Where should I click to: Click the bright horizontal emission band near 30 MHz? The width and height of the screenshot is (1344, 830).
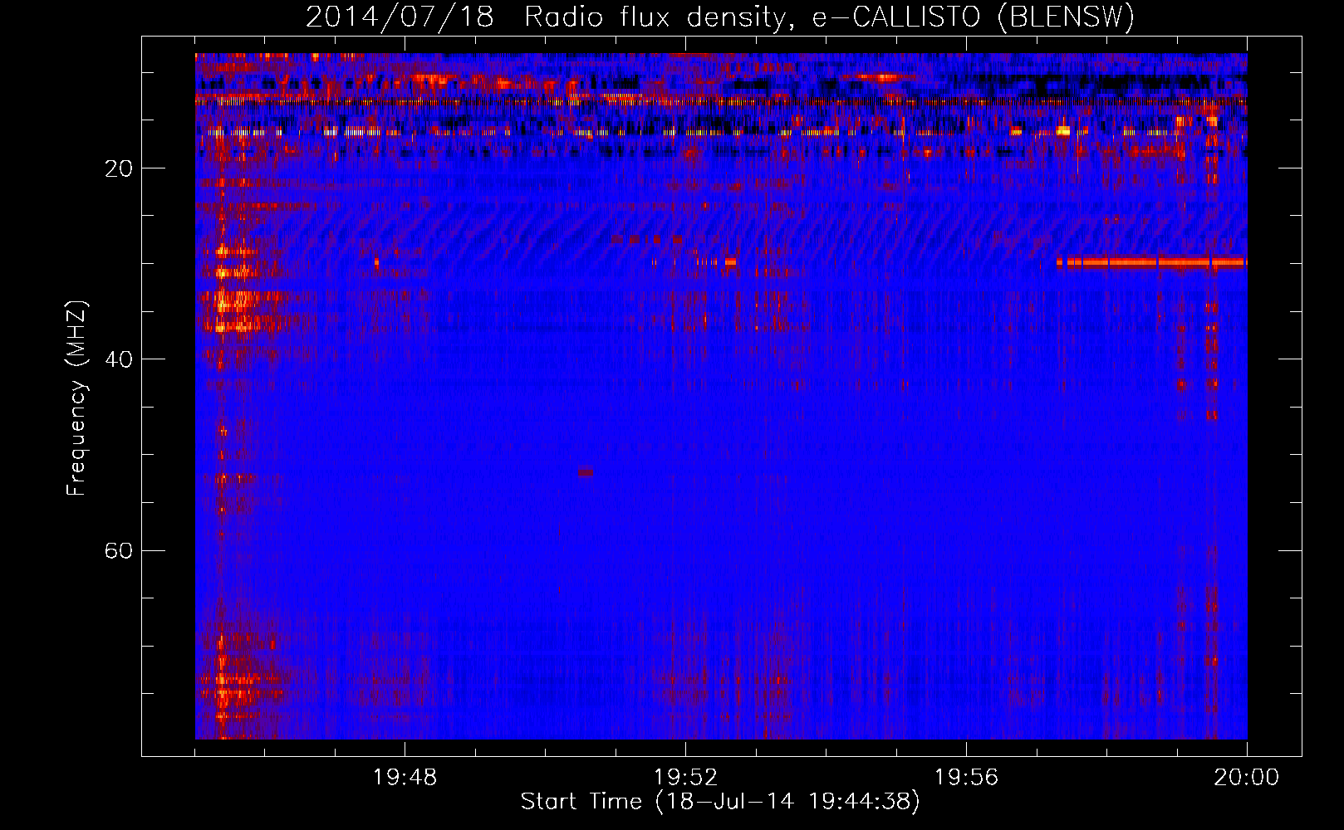[x=1151, y=262]
